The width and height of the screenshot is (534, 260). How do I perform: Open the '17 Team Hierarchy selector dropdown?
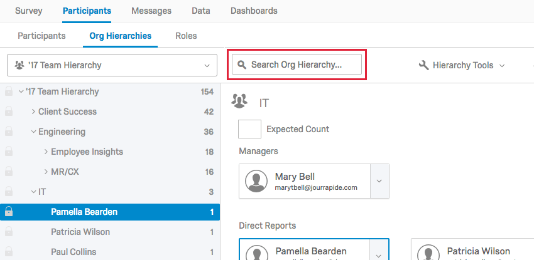[x=112, y=65]
